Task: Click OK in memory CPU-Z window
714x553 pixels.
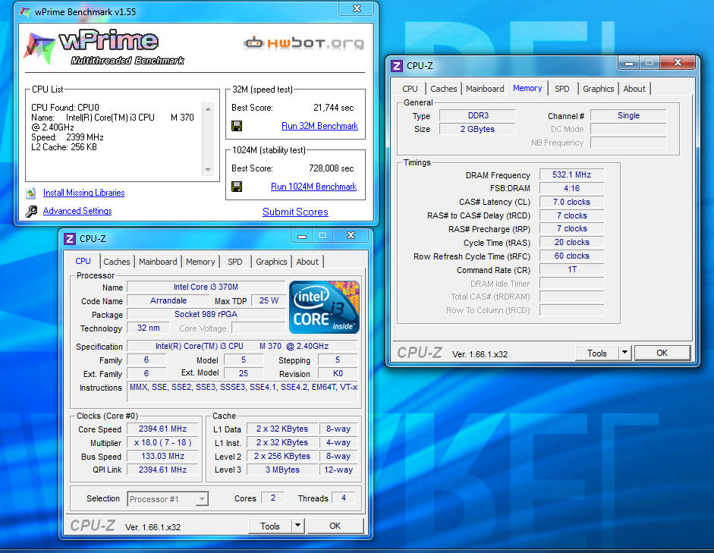Action: (x=662, y=353)
